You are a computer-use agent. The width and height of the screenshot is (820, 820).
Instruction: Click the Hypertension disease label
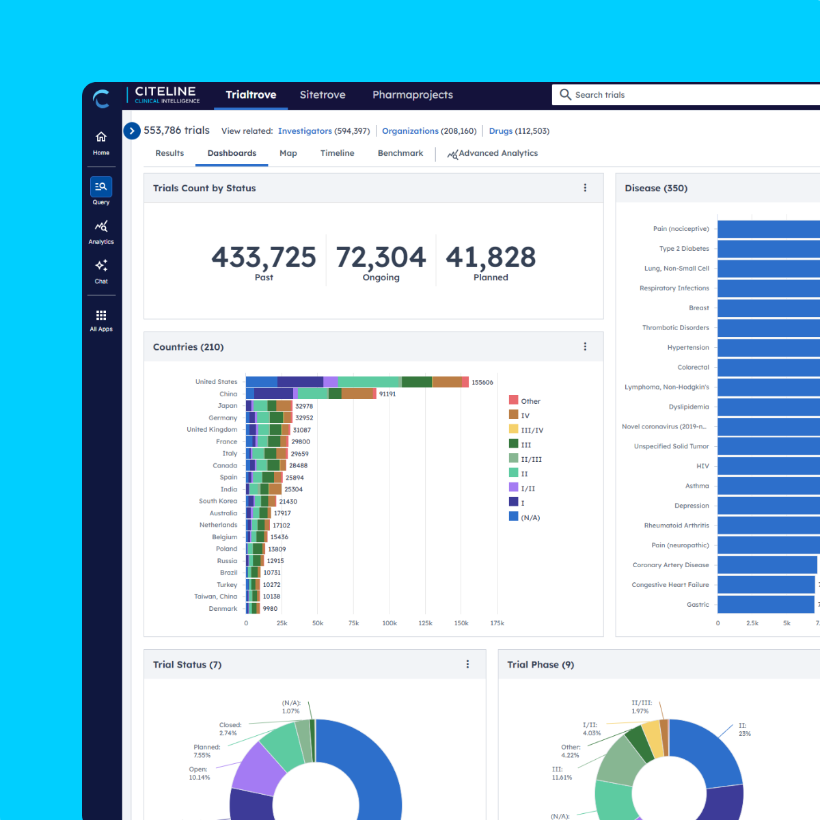(688, 347)
